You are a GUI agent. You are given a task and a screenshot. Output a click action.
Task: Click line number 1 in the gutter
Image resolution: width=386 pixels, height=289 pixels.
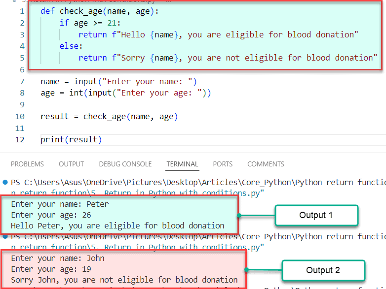pos(22,11)
